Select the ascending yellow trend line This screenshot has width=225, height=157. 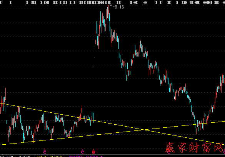pyautogui.click(x=112, y=133)
